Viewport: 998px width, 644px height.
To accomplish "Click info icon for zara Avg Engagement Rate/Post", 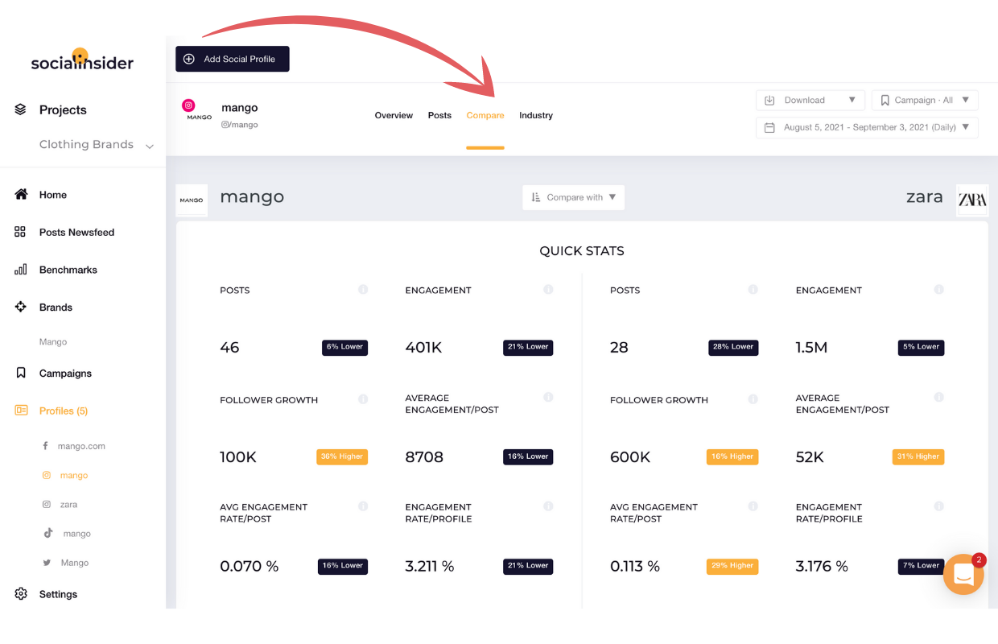I will point(753,506).
